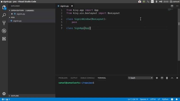
Task: Click 'kivy.app' on line 1
Action: (78, 10)
